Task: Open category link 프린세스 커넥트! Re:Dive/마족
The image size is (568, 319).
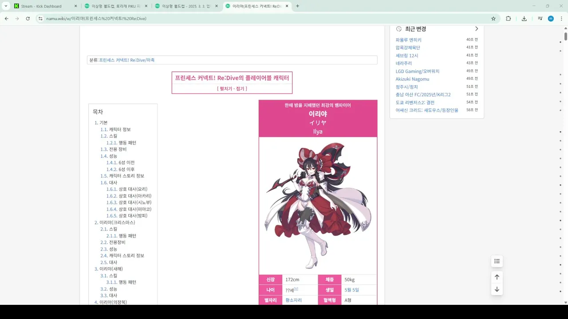Action: click(126, 60)
